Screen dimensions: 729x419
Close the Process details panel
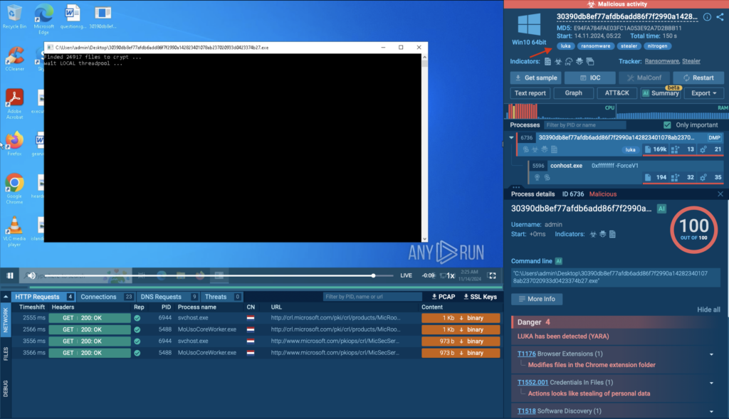[720, 193]
